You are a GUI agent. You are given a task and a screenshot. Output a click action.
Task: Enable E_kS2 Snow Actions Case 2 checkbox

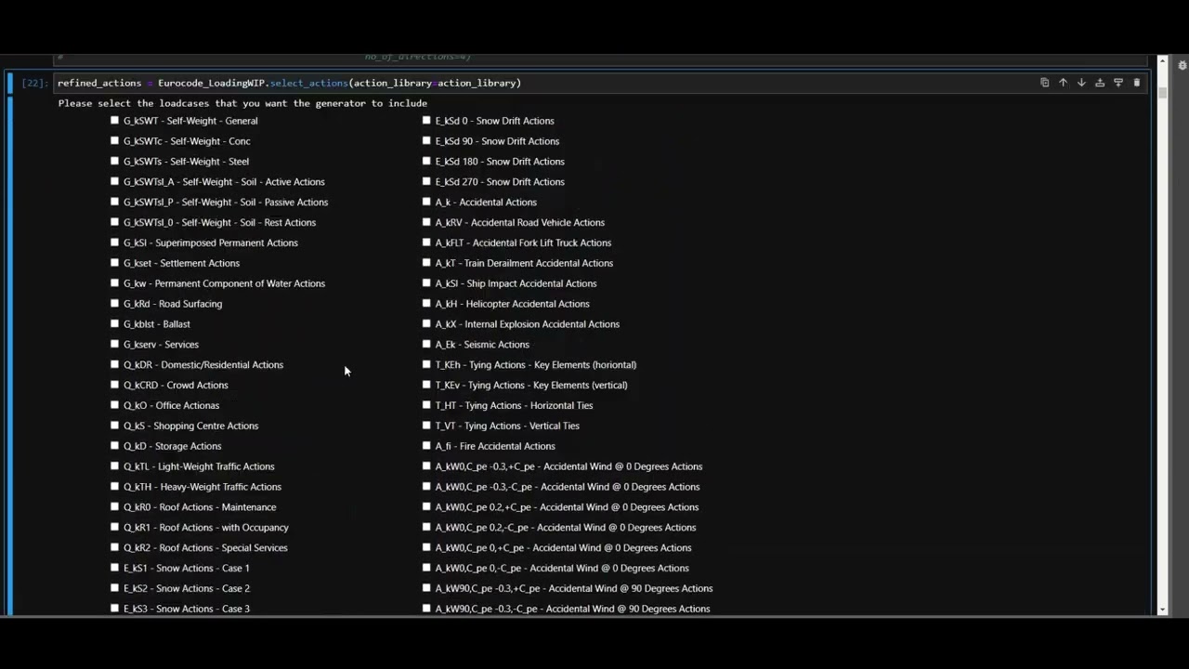(114, 588)
